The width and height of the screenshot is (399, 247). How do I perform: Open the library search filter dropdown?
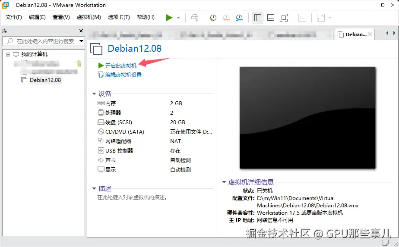point(82,41)
